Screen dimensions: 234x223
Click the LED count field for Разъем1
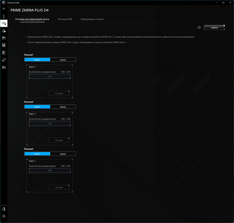(x=50, y=76)
